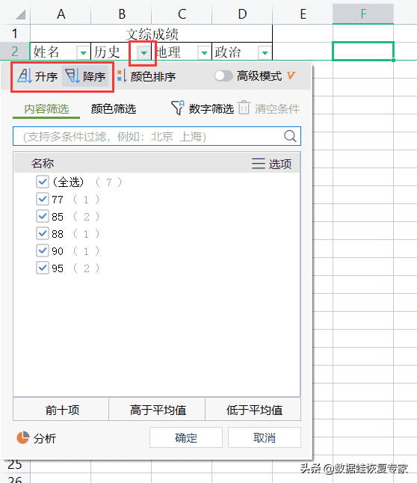This screenshot has width=417, height=483.
Task: Toggle the 高级模式 switch
Action: coord(223,76)
